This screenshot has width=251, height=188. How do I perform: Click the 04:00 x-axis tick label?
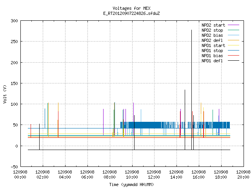pos(65,177)
